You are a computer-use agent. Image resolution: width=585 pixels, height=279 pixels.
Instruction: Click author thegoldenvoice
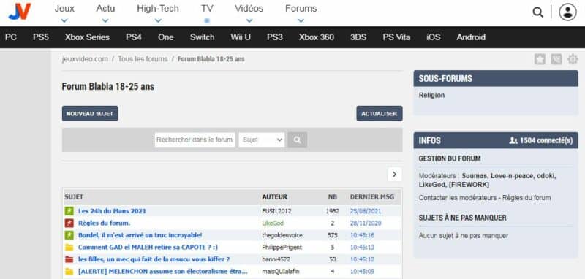(282, 235)
